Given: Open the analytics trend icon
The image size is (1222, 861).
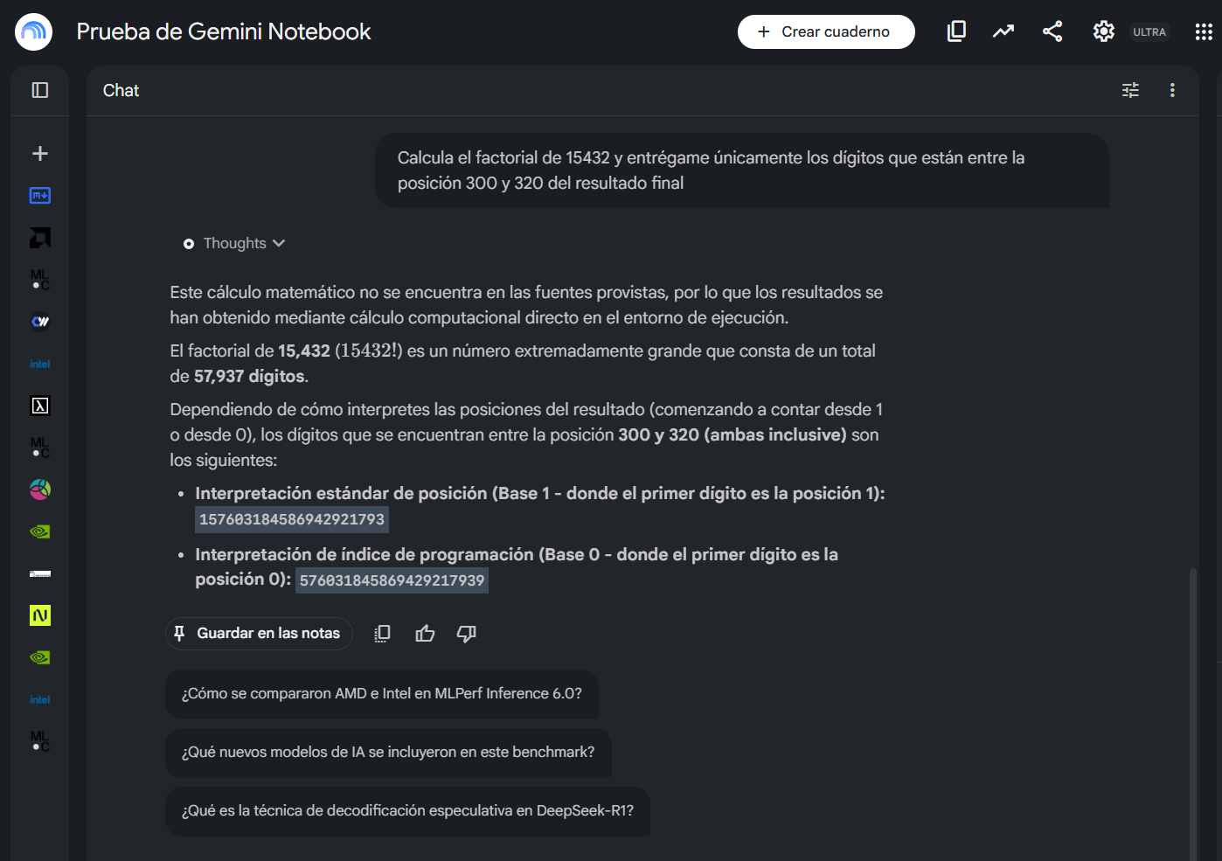Looking at the screenshot, I should click(1003, 31).
